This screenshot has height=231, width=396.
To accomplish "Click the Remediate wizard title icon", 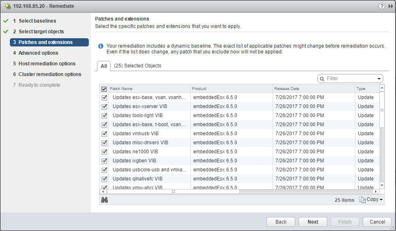I will (x=8, y=7).
